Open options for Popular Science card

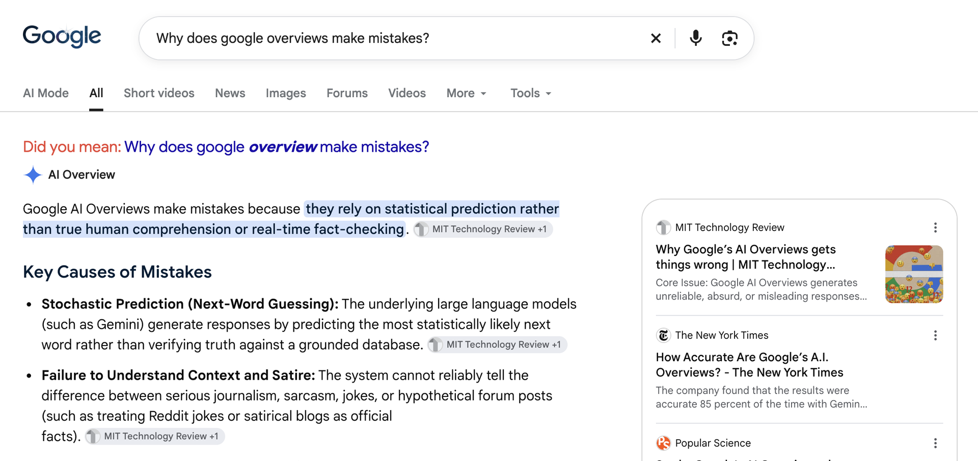(935, 443)
